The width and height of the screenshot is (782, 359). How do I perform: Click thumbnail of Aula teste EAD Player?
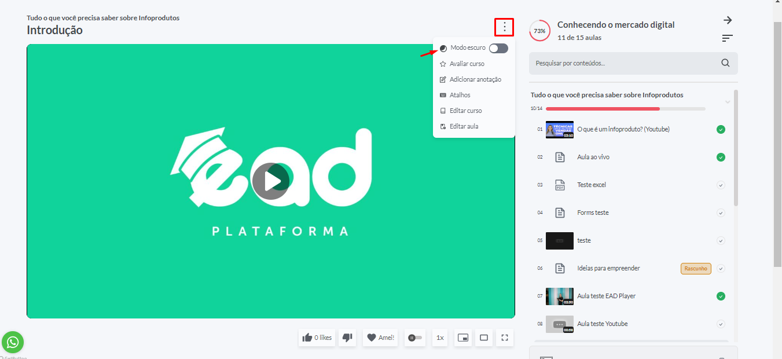(x=560, y=296)
